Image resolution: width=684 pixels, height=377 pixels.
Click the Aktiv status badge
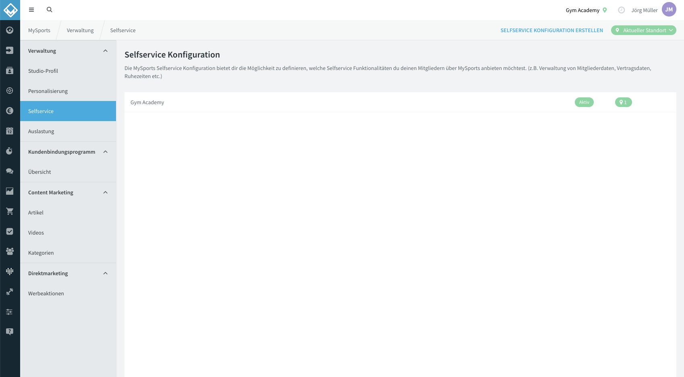click(584, 102)
